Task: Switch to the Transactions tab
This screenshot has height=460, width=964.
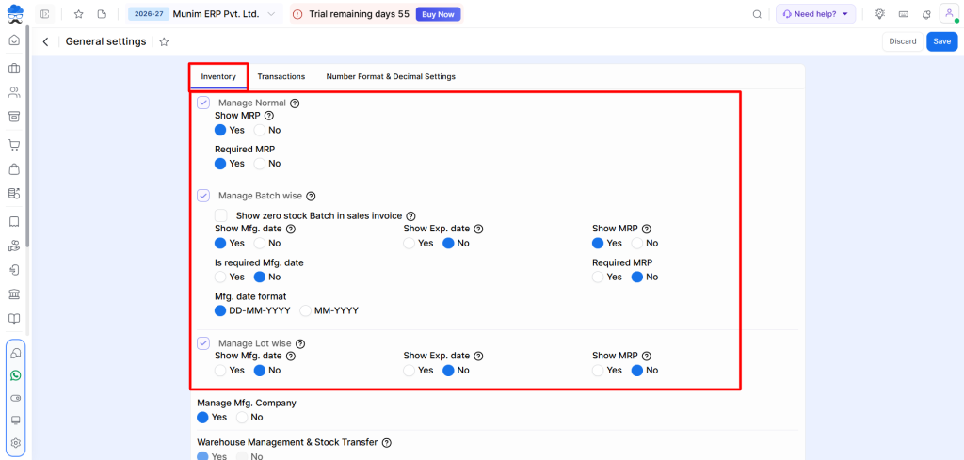Action: point(281,77)
